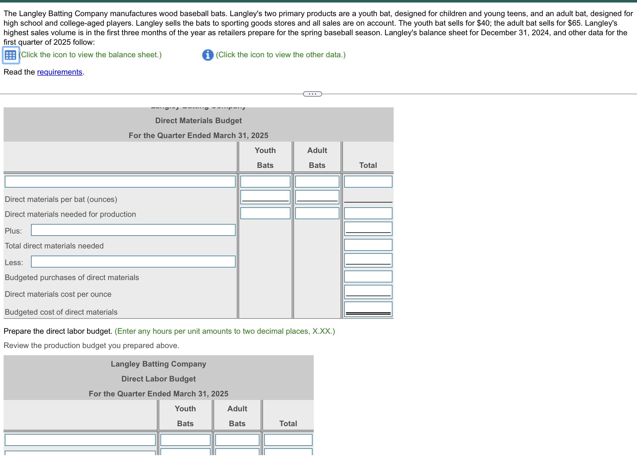Click Total direct materials needed input

(368, 245)
